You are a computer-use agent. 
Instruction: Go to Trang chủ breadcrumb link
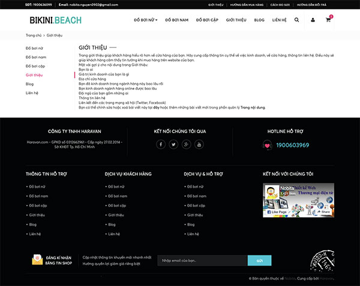(34, 35)
